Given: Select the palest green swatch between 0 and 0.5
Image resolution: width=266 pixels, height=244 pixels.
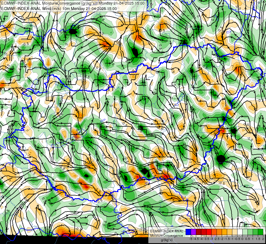Looking at the screenshot, I should tap(245, 232).
